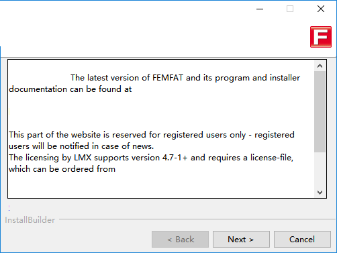Click the scroll up arrow in text box
The height and width of the screenshot is (253, 337).
click(320, 66)
